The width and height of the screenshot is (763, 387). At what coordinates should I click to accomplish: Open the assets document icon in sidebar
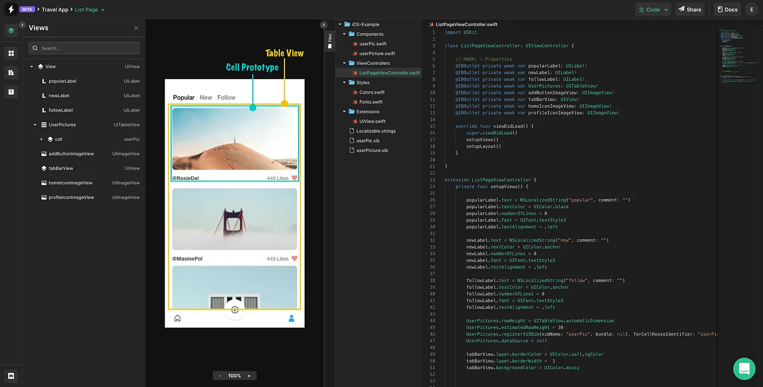[x=11, y=72]
